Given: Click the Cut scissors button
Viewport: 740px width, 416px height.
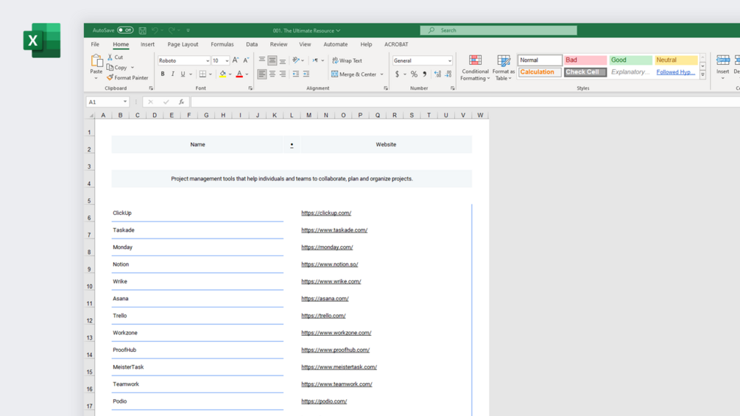Looking at the screenshot, I should point(115,57).
